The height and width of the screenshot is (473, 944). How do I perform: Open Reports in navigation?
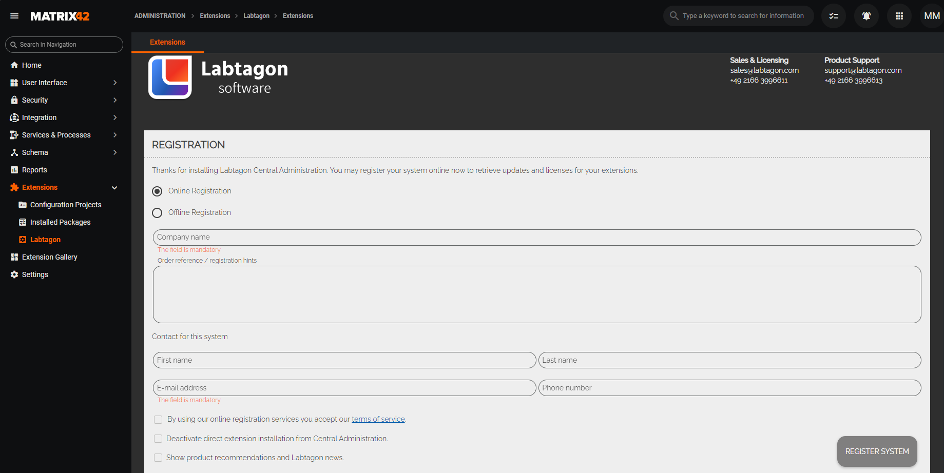point(34,170)
